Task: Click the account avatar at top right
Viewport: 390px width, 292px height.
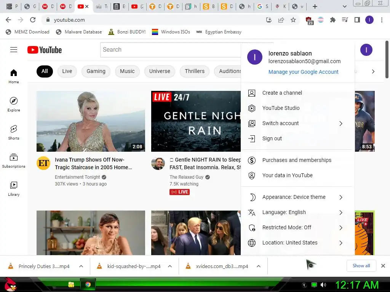Action: pos(366,50)
